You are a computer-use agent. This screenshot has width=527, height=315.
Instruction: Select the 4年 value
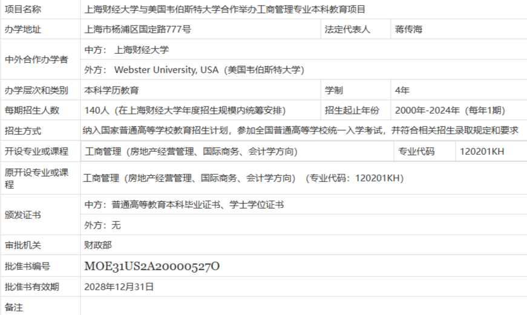(402, 90)
